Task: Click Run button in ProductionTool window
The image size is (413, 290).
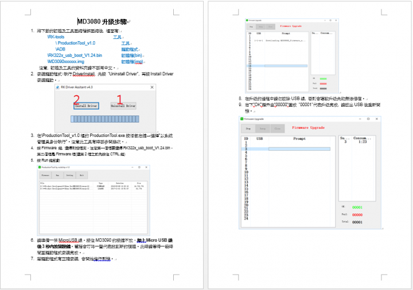Action: 57,175
